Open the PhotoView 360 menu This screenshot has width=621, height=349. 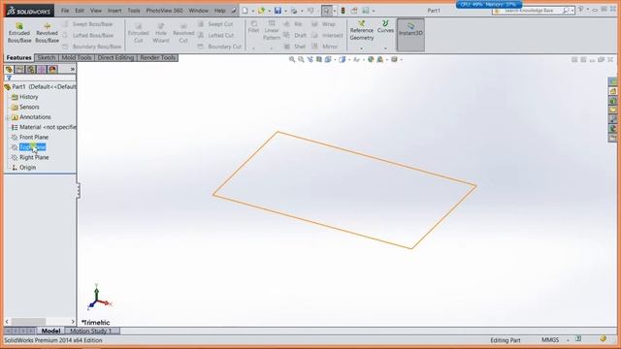point(164,11)
